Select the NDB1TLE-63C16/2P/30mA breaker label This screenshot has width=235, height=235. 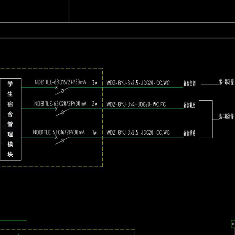click(59, 132)
